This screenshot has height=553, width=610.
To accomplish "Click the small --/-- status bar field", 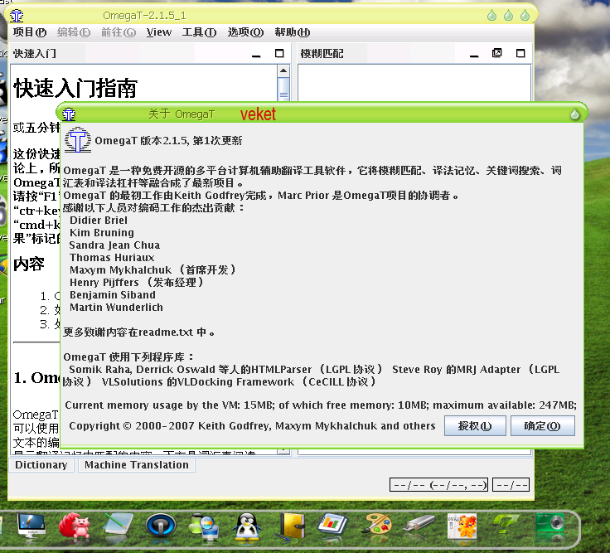I will [511, 485].
